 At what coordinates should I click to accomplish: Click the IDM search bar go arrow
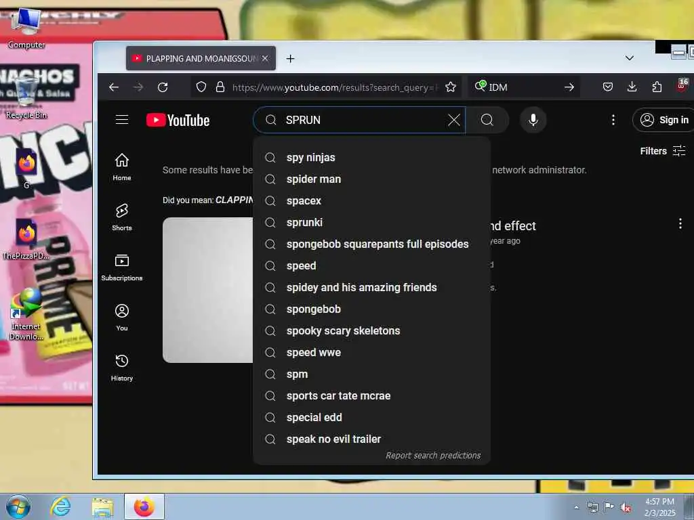pos(569,87)
